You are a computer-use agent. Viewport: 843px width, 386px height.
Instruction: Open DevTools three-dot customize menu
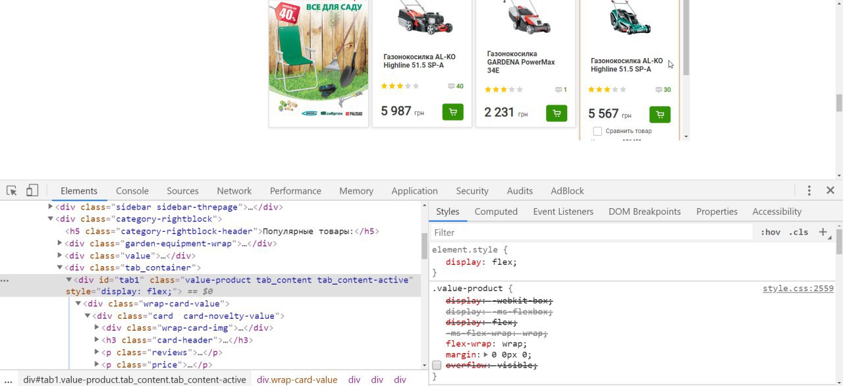tap(809, 190)
